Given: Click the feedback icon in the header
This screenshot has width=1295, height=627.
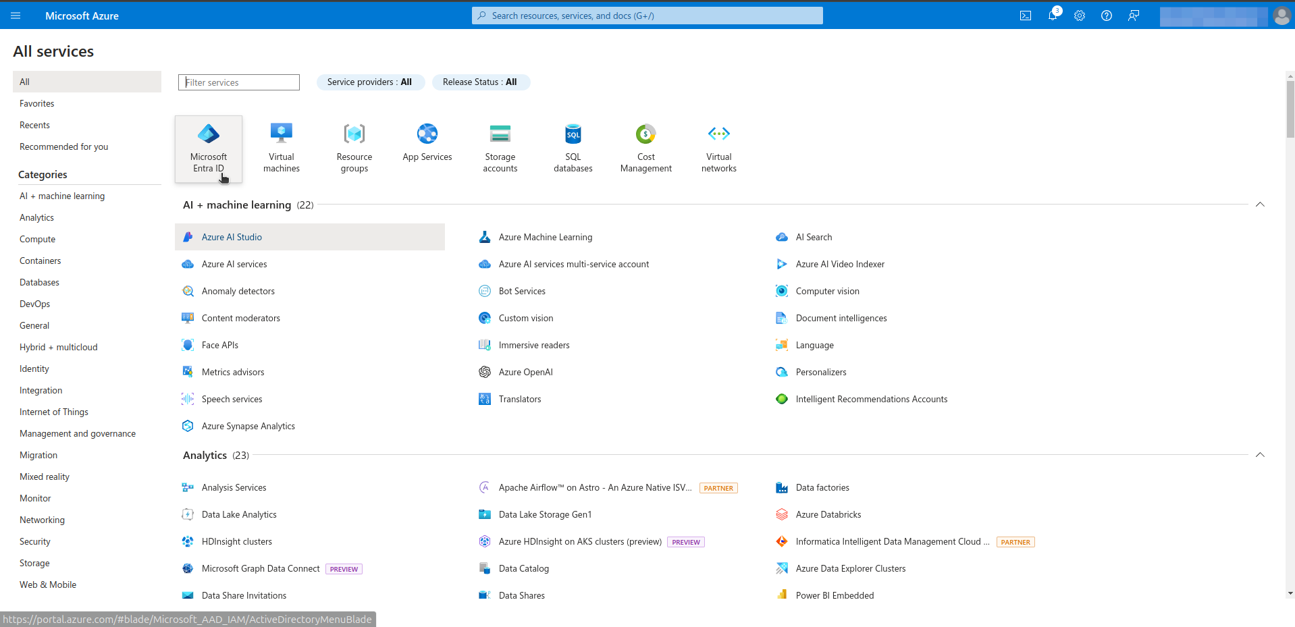Looking at the screenshot, I should [1134, 16].
